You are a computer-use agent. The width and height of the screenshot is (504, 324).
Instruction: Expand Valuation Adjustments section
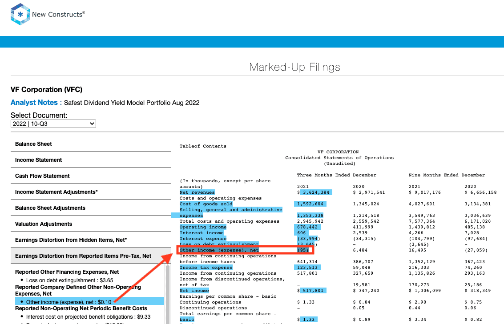91,224
